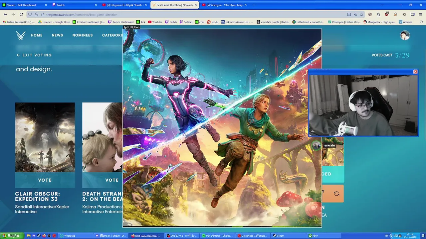Bookmark this page with the star icon
The image size is (426, 239).
point(361,15)
